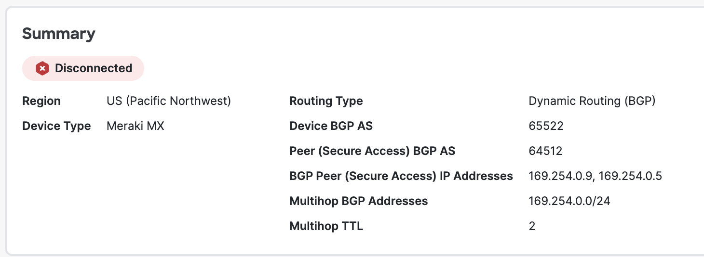Screen dimensions: 704x257
Task: Select the Device BGP AS label
Action: click(331, 126)
